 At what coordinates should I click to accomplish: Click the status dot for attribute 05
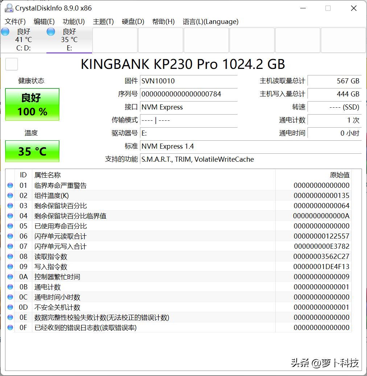pyautogui.click(x=10, y=226)
